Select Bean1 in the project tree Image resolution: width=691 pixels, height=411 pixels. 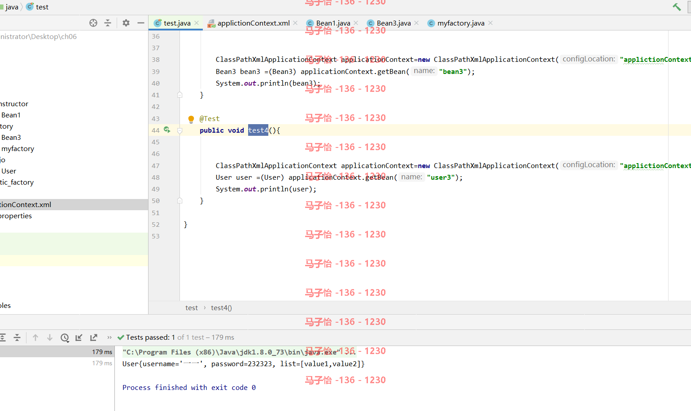pyautogui.click(x=11, y=115)
